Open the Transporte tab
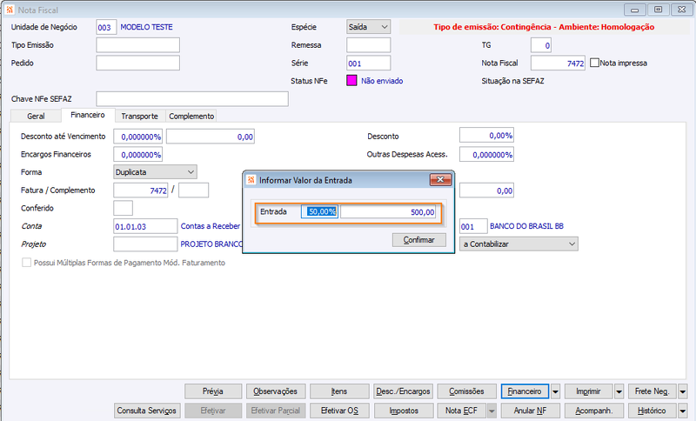This screenshot has height=421, width=696. click(140, 117)
